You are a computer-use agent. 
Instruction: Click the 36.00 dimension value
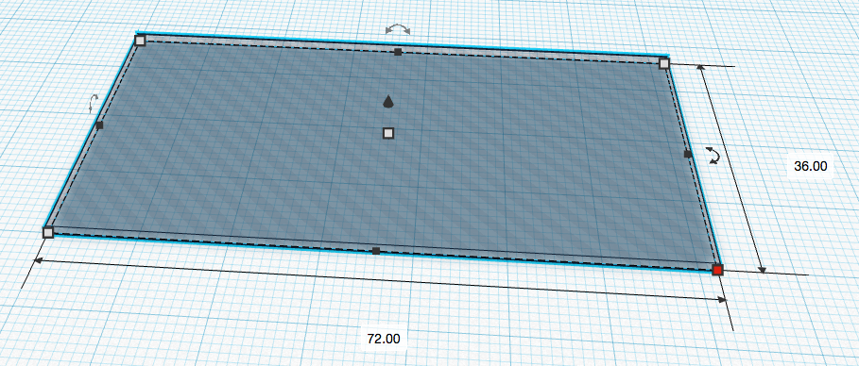tap(810, 166)
